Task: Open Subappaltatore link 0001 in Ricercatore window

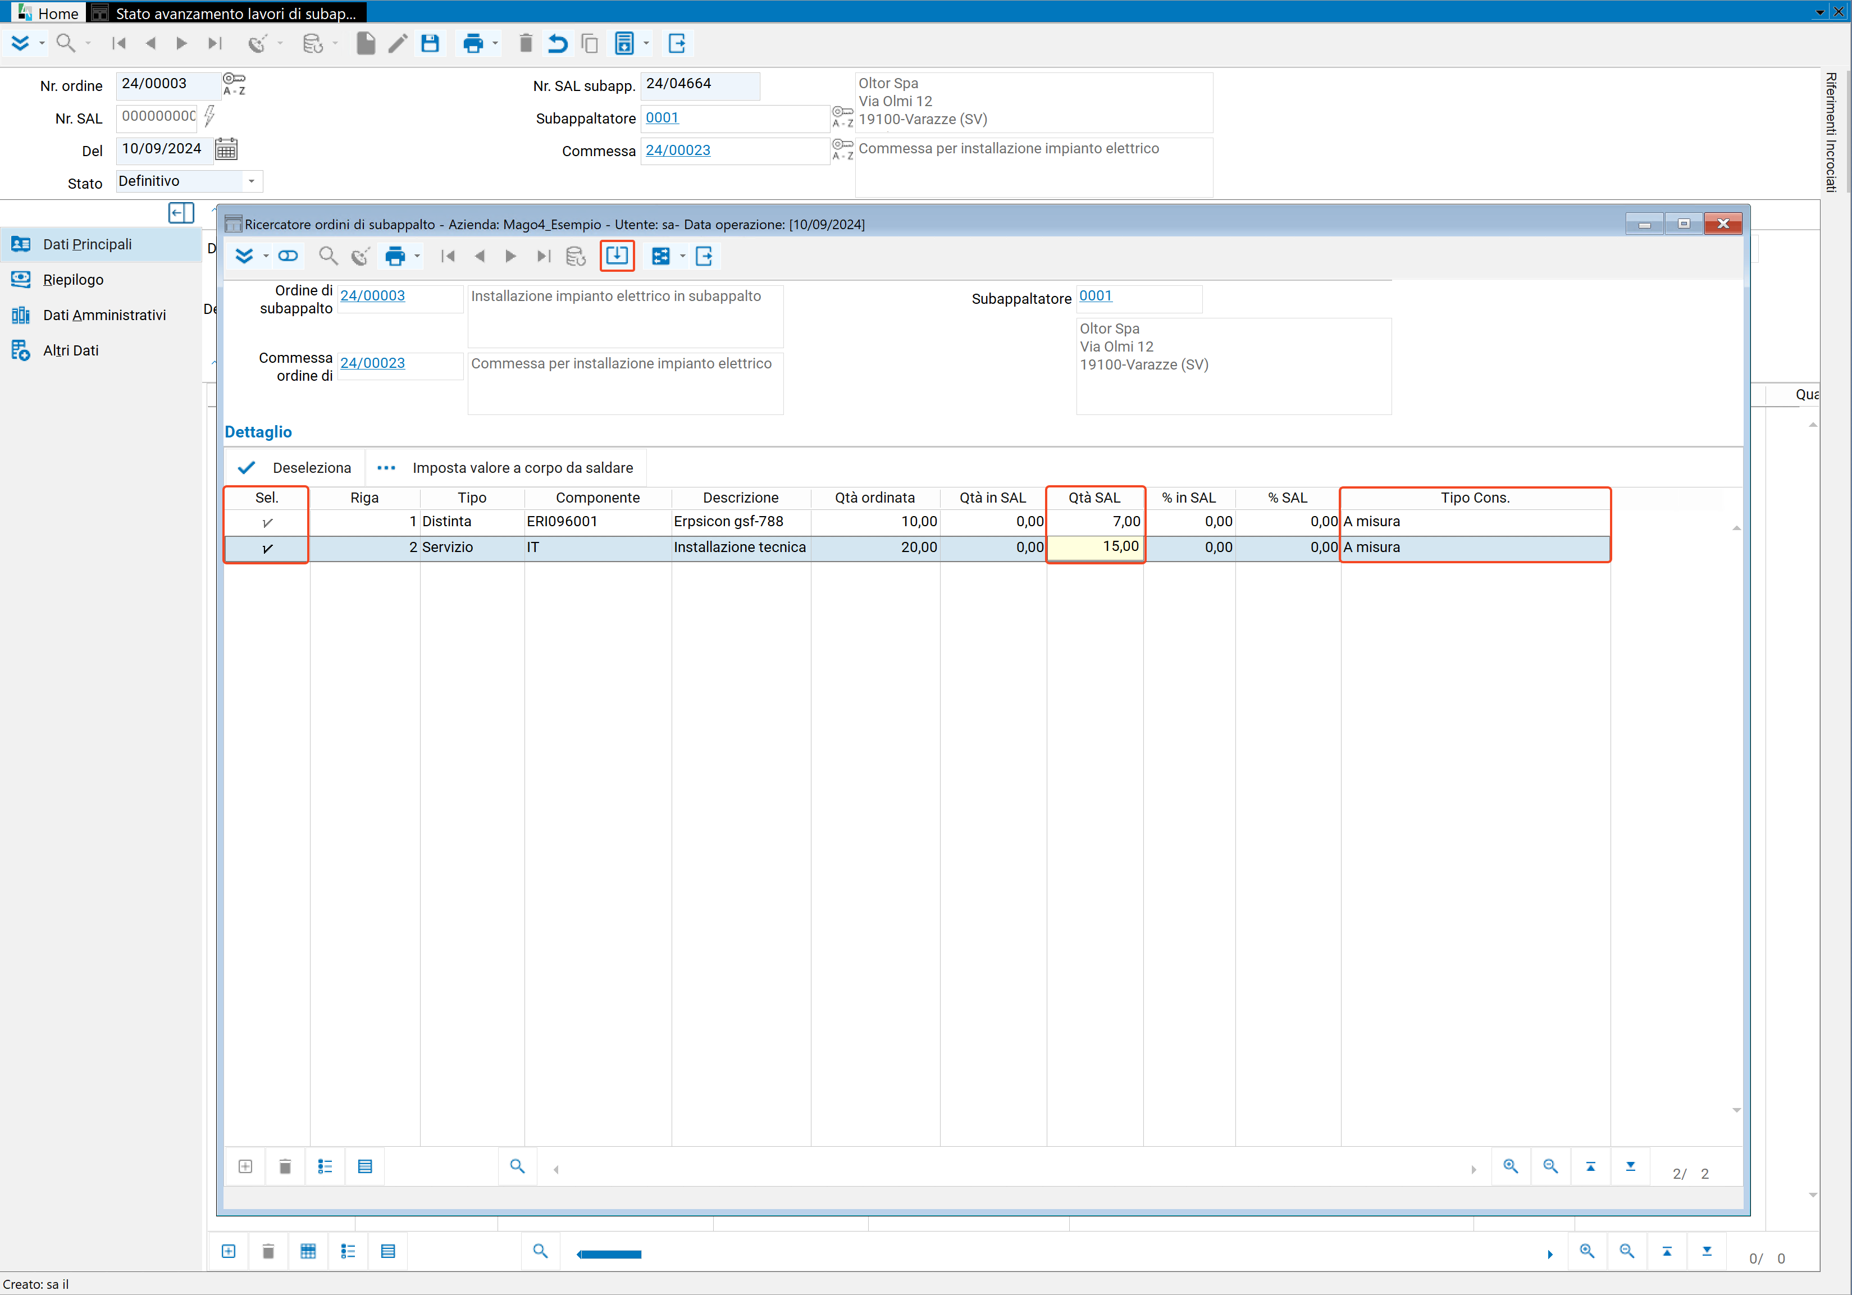Action: point(1096,296)
